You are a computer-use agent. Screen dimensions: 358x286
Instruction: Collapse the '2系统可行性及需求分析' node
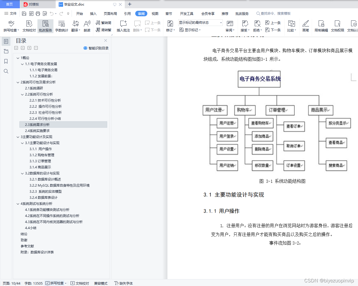click(18, 82)
